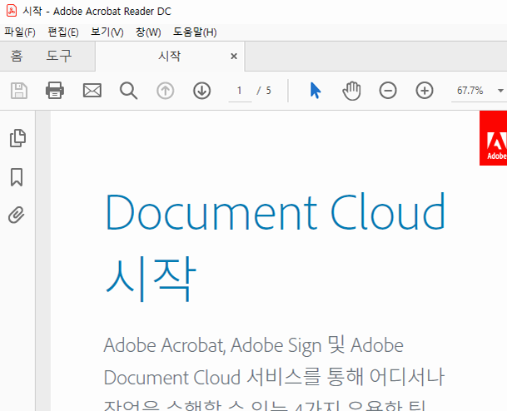Click the large blue 시작 heading in document

151,279
